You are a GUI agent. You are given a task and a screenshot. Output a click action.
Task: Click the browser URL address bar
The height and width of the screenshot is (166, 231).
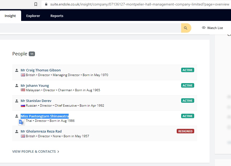coord(136,4)
